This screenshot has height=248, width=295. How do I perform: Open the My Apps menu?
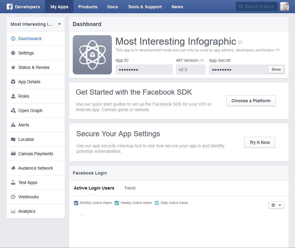(x=59, y=7)
